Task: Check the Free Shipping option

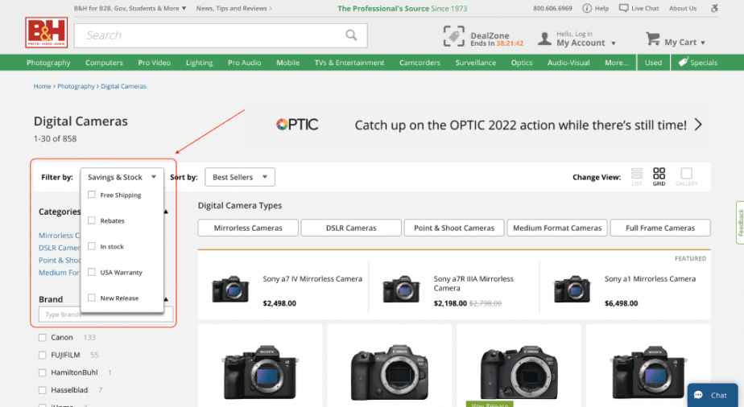Action: (x=92, y=195)
